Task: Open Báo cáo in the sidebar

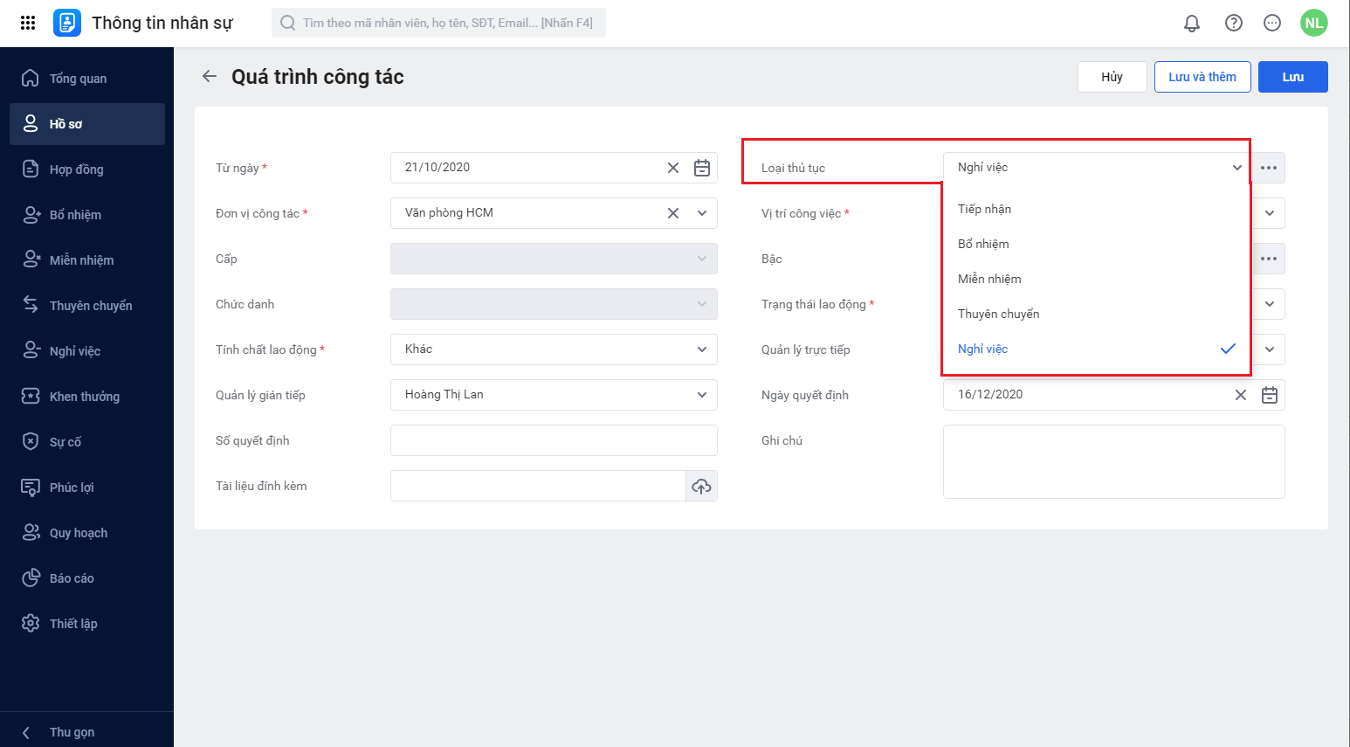Action: click(x=87, y=578)
